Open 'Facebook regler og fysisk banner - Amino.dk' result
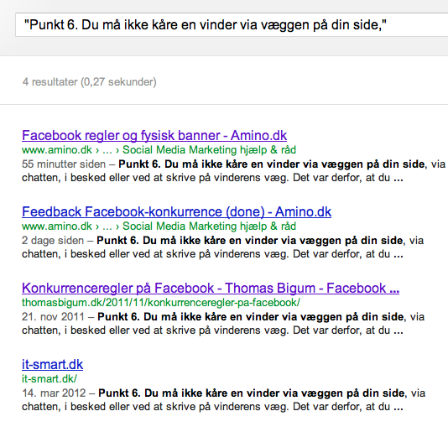Screen dimensions: 448x432 click(x=154, y=135)
